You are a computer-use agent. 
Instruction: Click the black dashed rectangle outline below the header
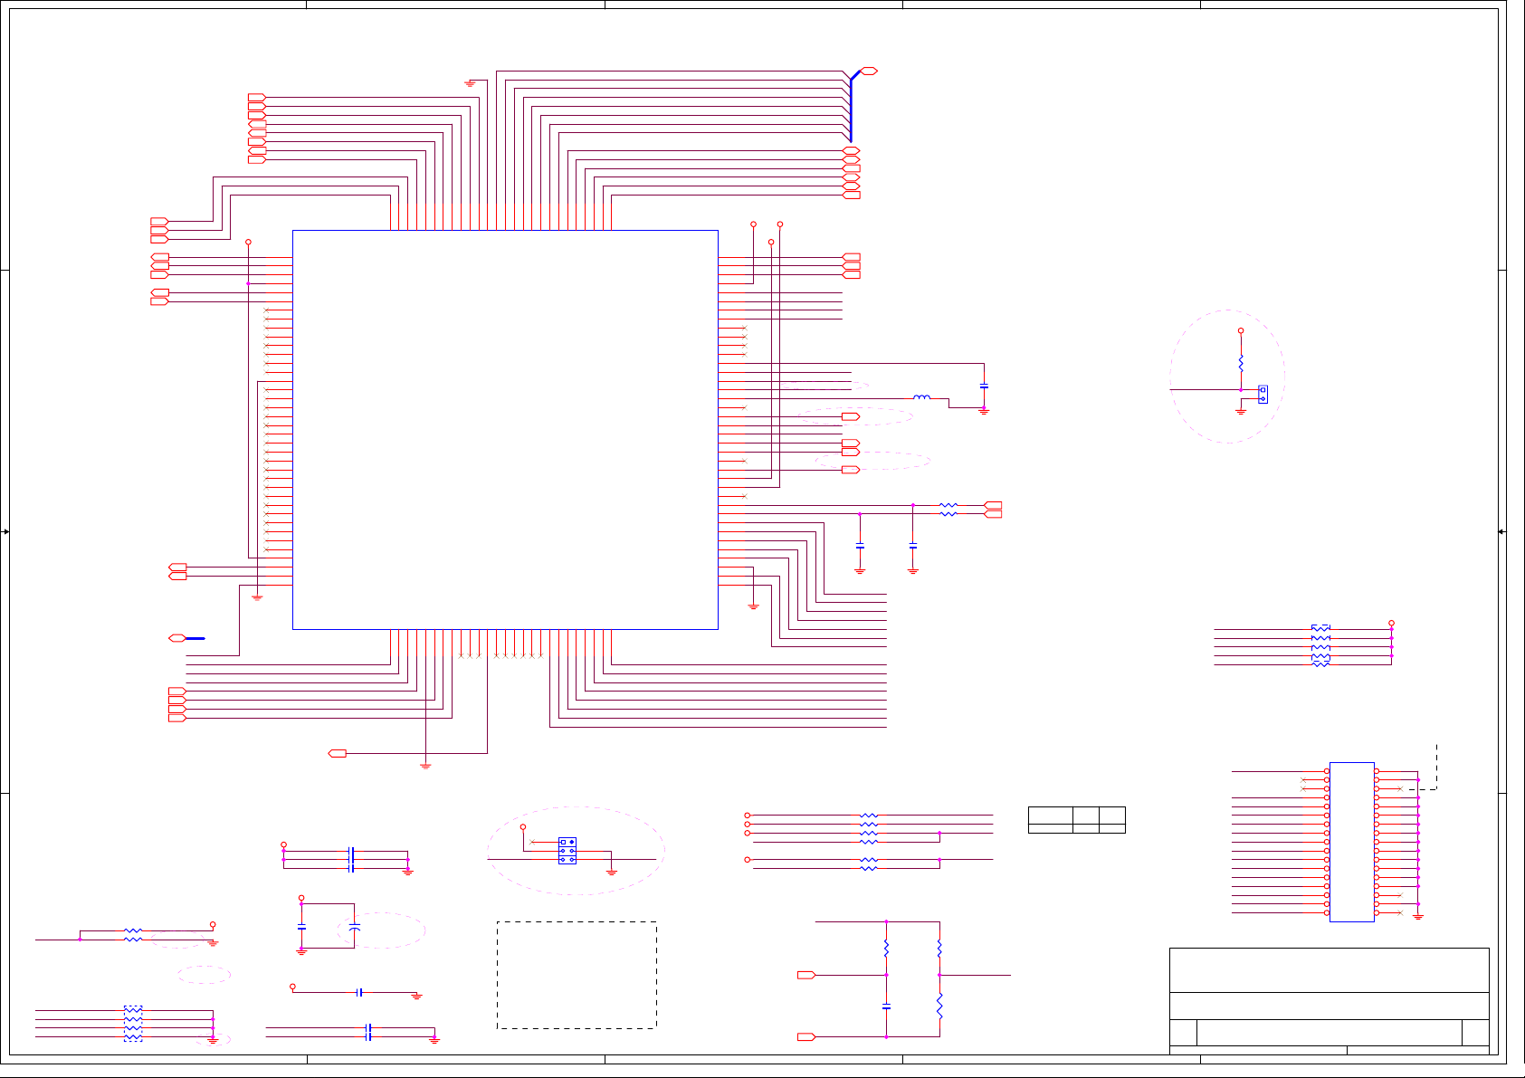[577, 975]
